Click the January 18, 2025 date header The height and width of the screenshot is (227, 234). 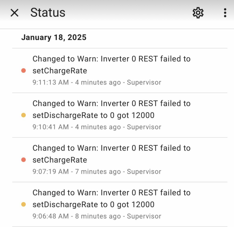click(54, 37)
